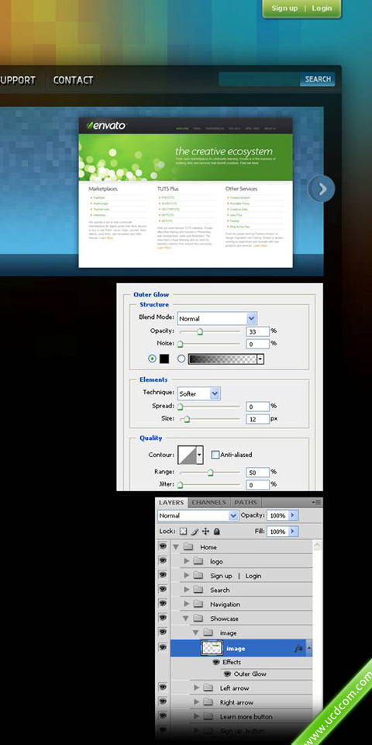372x745 pixels.
Task: Click the Right arrow group folder icon
Action: (208, 702)
